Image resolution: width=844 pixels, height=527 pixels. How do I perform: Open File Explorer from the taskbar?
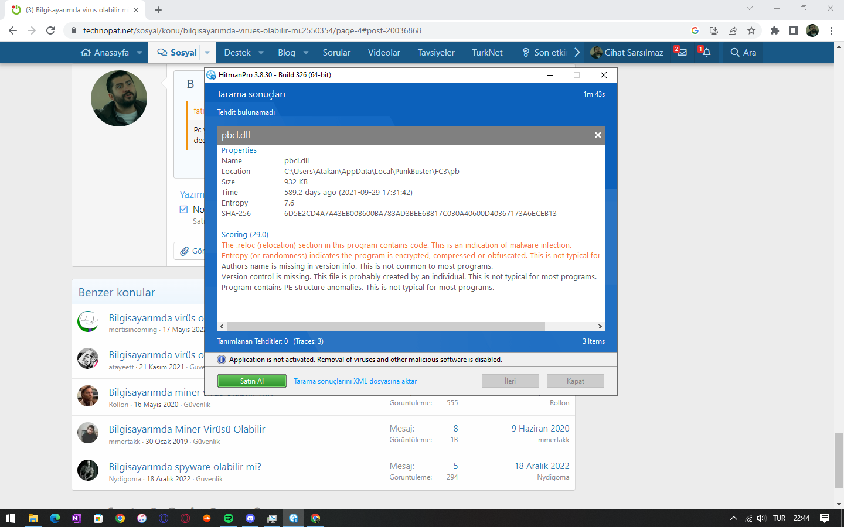point(33,518)
